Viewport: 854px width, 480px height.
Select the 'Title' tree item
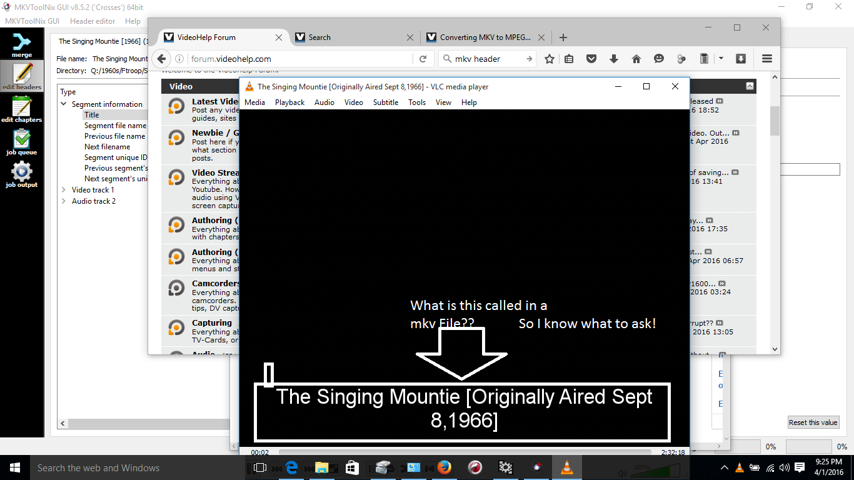(x=92, y=115)
